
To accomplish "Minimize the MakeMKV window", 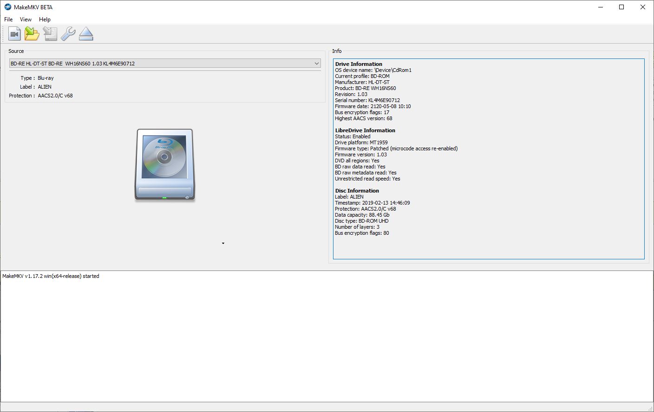I will point(601,7).
